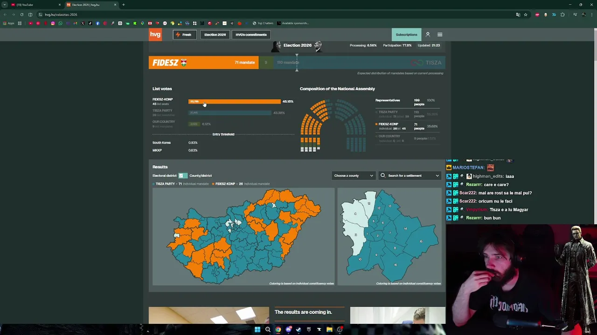Click the FIDESZ-KDNP list votes bar
The height and width of the screenshot is (335, 597).
[235, 101]
